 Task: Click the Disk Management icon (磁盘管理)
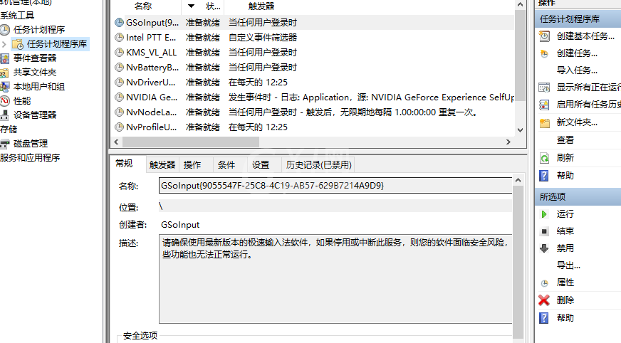[x=5, y=144]
